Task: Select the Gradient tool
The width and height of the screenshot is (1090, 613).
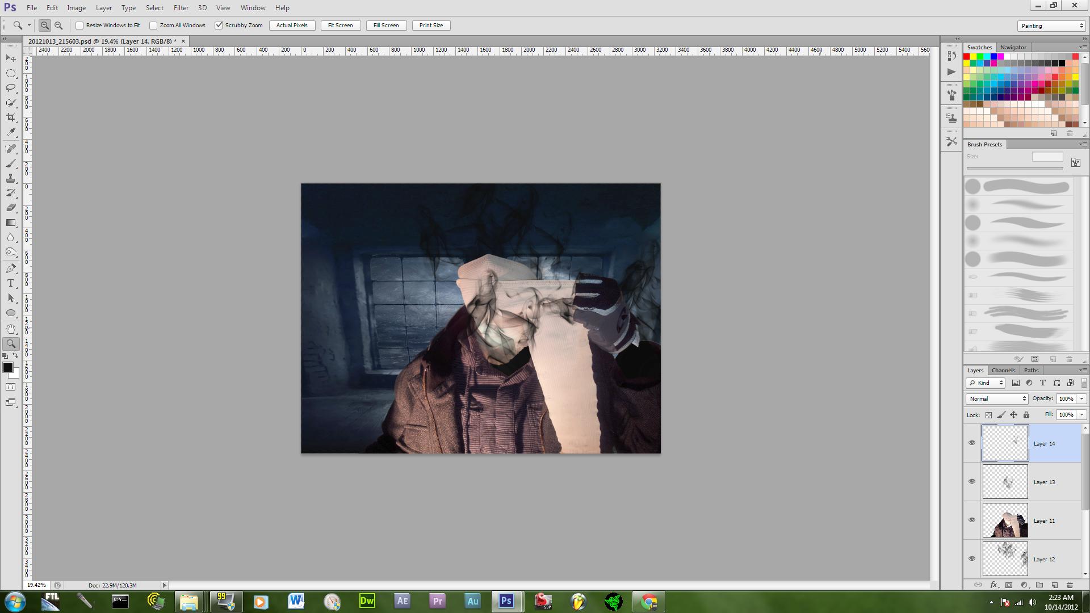Action: pos(11,222)
